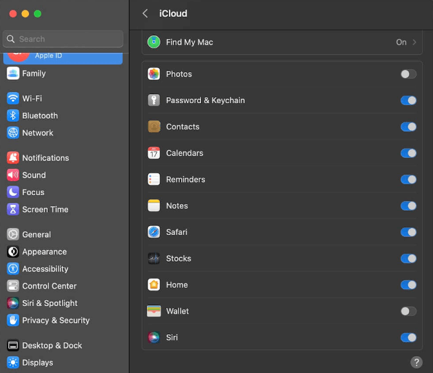Viewport: 433px width, 373px height.
Task: Click the help question mark button
Action: (416, 362)
